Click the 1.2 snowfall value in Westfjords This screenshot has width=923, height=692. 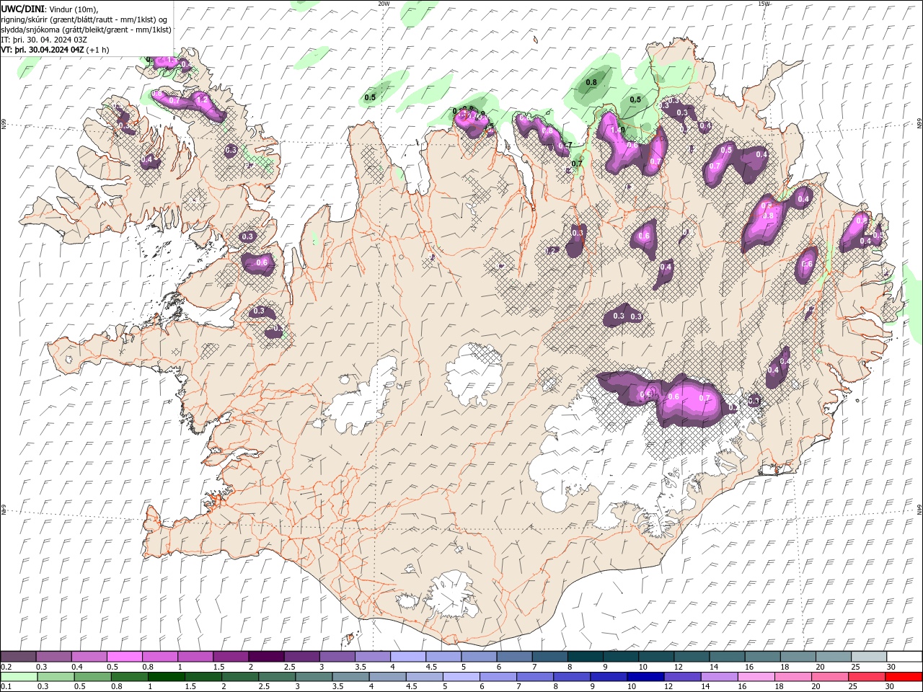(202, 99)
